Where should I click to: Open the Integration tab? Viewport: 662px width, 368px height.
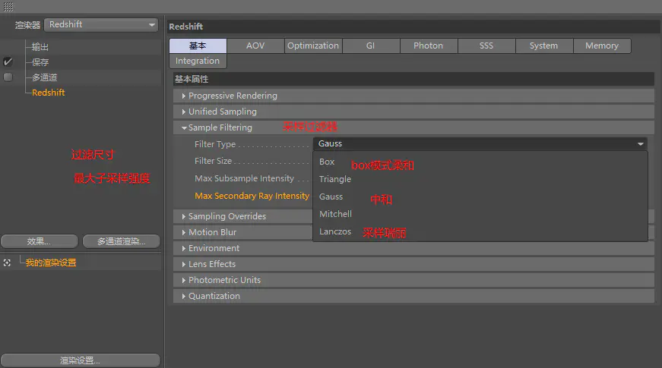point(198,61)
